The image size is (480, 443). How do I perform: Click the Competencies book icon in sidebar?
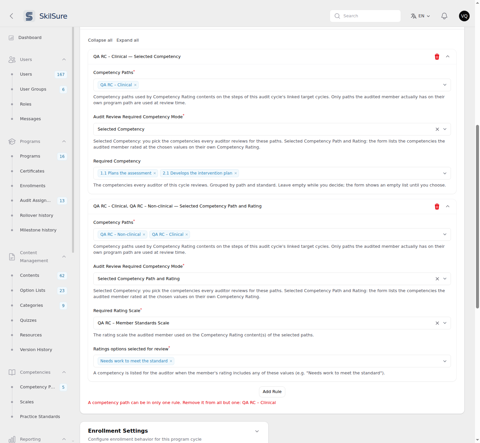pos(12,372)
